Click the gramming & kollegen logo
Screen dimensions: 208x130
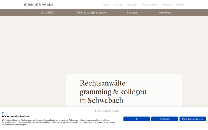point(38,5)
